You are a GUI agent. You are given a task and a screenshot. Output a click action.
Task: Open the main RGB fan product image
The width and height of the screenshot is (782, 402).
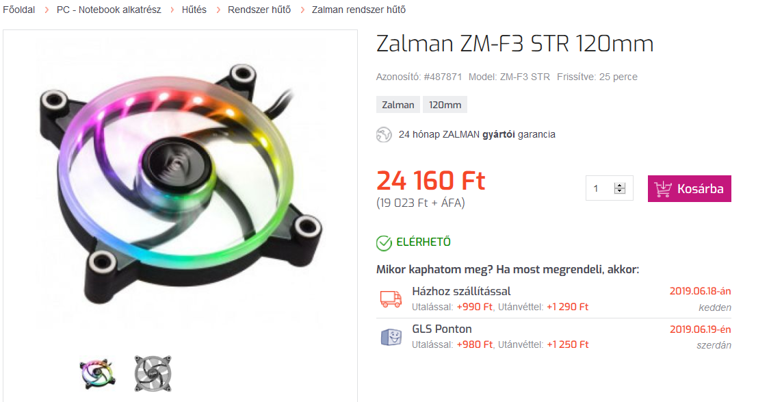click(x=181, y=184)
